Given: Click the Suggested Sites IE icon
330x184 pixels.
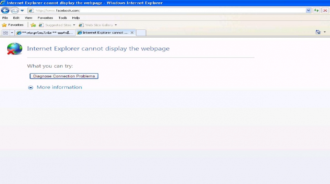Looking at the screenshot, I should click(x=41, y=25).
